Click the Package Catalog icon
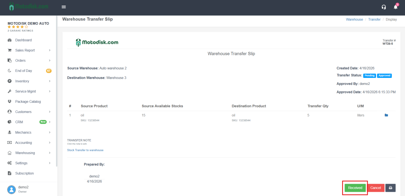This screenshot has width=405, height=196. (9, 102)
